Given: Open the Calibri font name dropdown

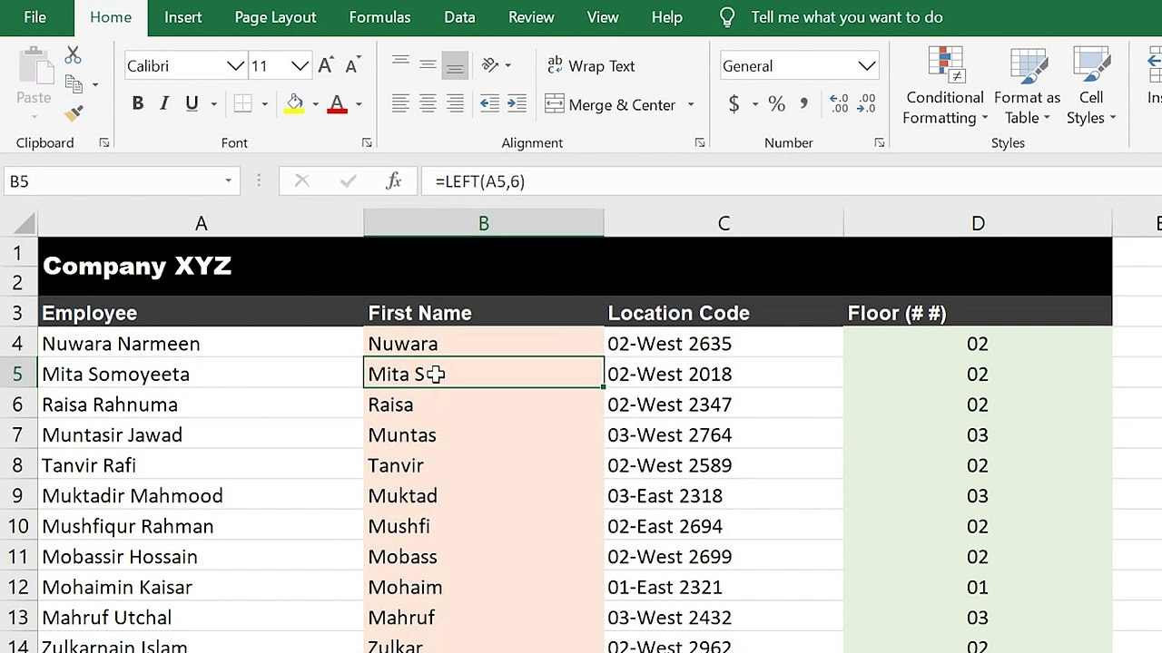Looking at the screenshot, I should point(235,66).
